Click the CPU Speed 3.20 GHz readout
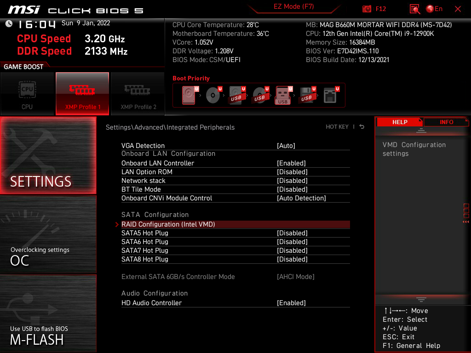This screenshot has width=471, height=353. (x=71, y=39)
